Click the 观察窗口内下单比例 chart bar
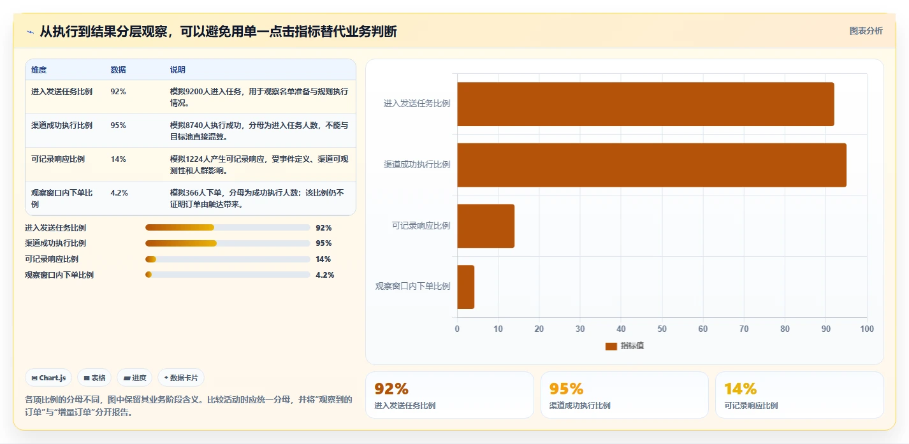909x444 pixels. (465, 287)
